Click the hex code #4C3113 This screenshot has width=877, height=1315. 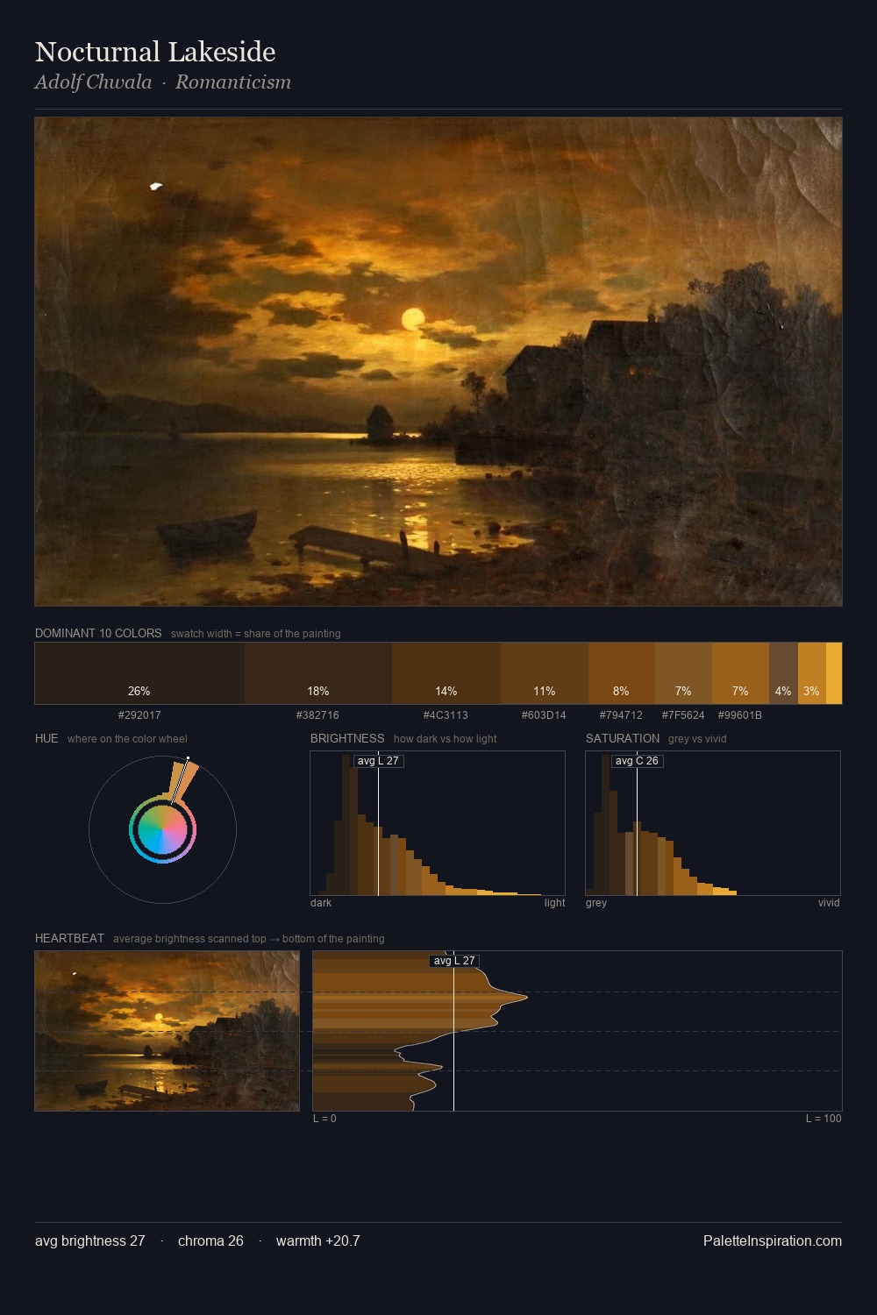coord(446,715)
